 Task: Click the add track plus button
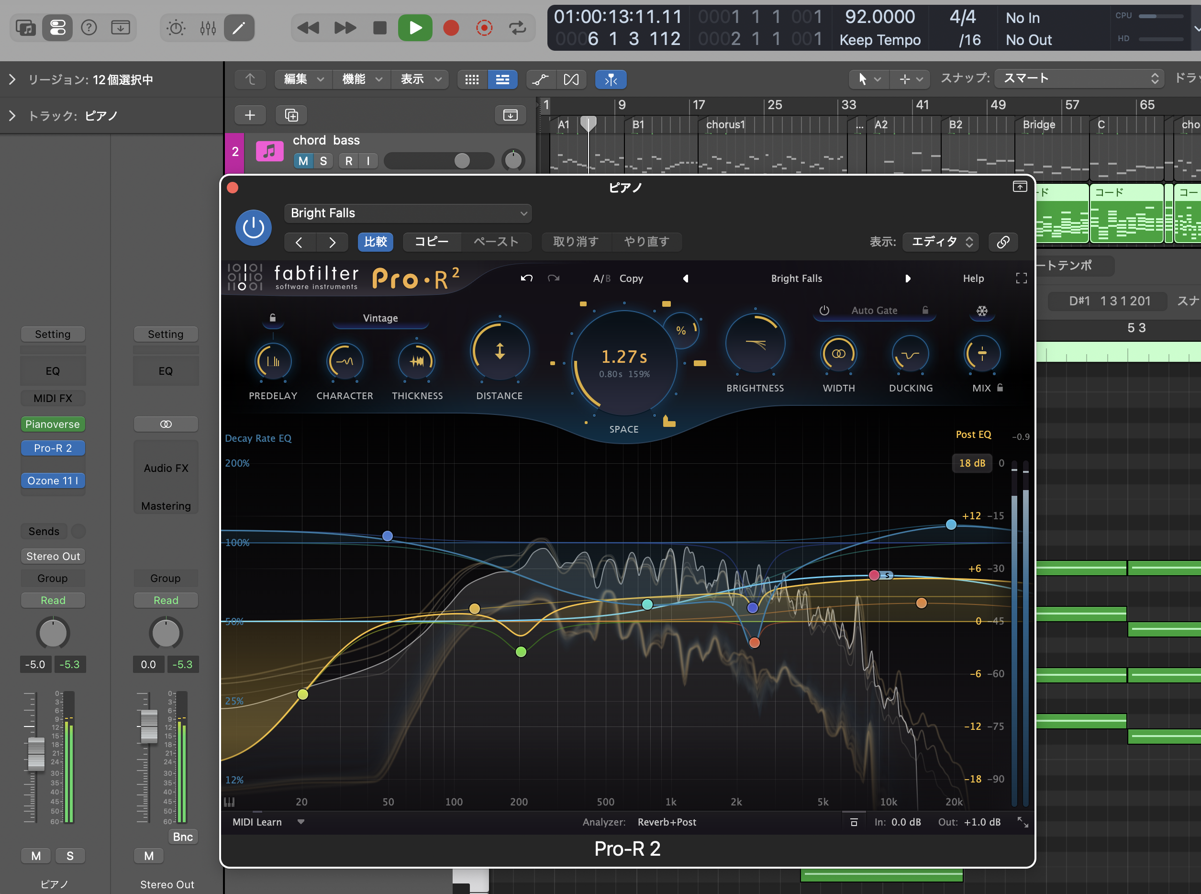pos(250,115)
